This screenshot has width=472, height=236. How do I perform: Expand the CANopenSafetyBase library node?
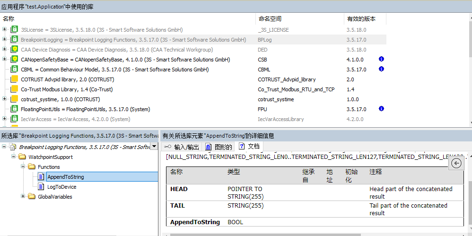click(4, 59)
